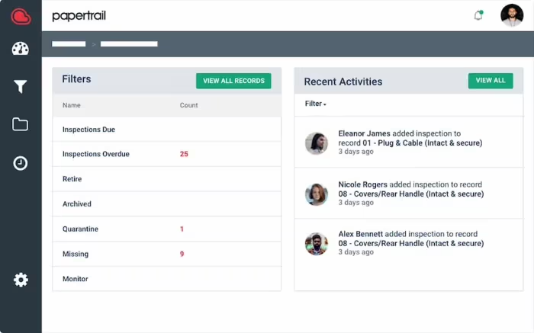Image resolution: width=534 pixels, height=333 pixels.
Task: Open the folder icon in sidebar
Action: 21,124
